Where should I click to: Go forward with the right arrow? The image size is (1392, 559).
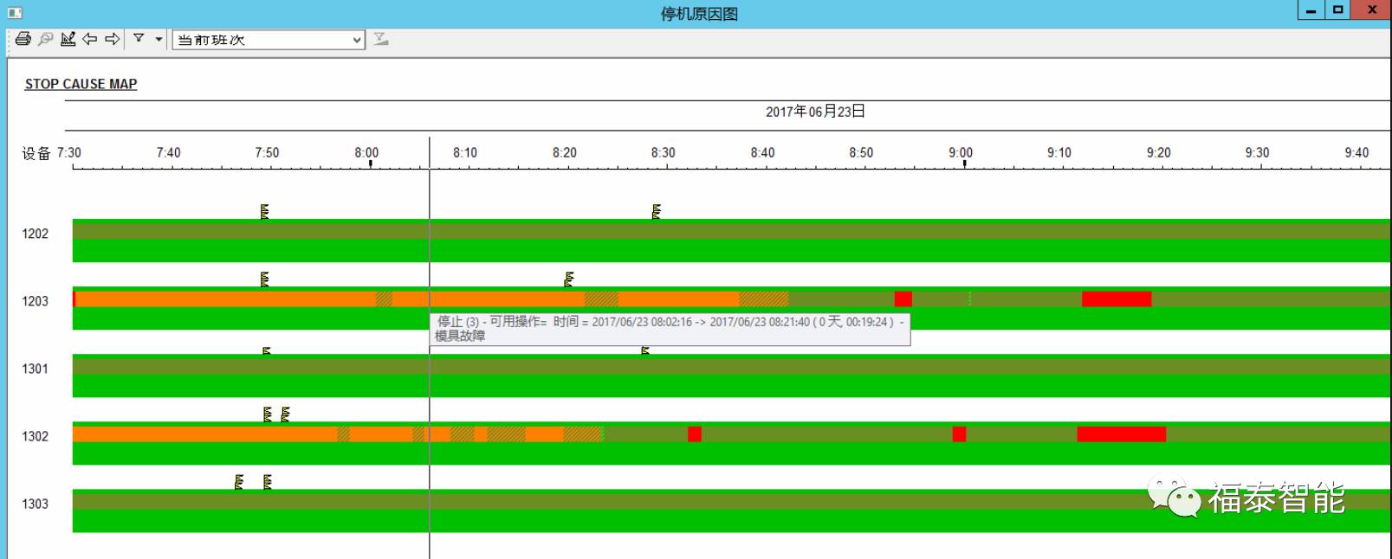pos(113,39)
